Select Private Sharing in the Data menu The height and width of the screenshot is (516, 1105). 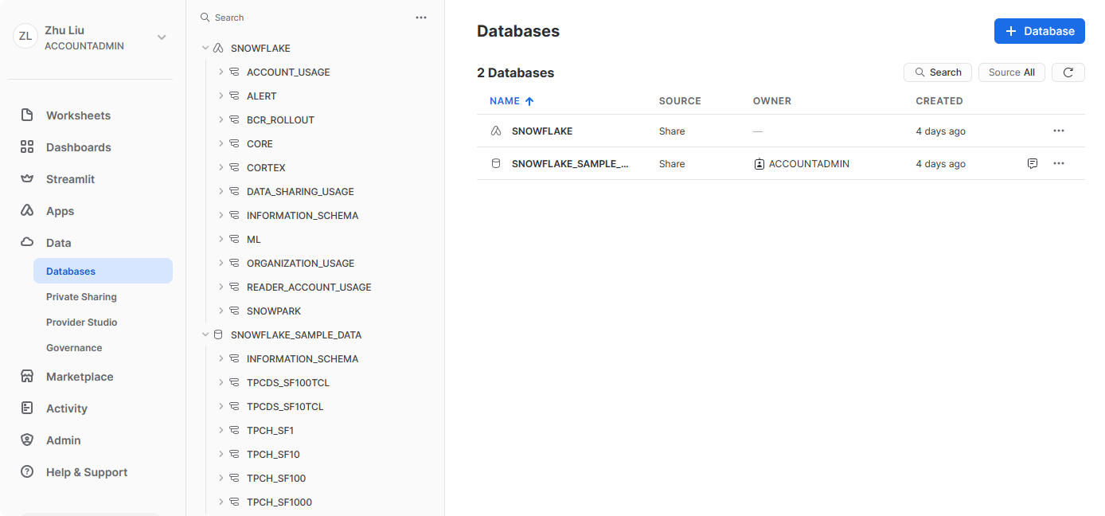pos(81,297)
